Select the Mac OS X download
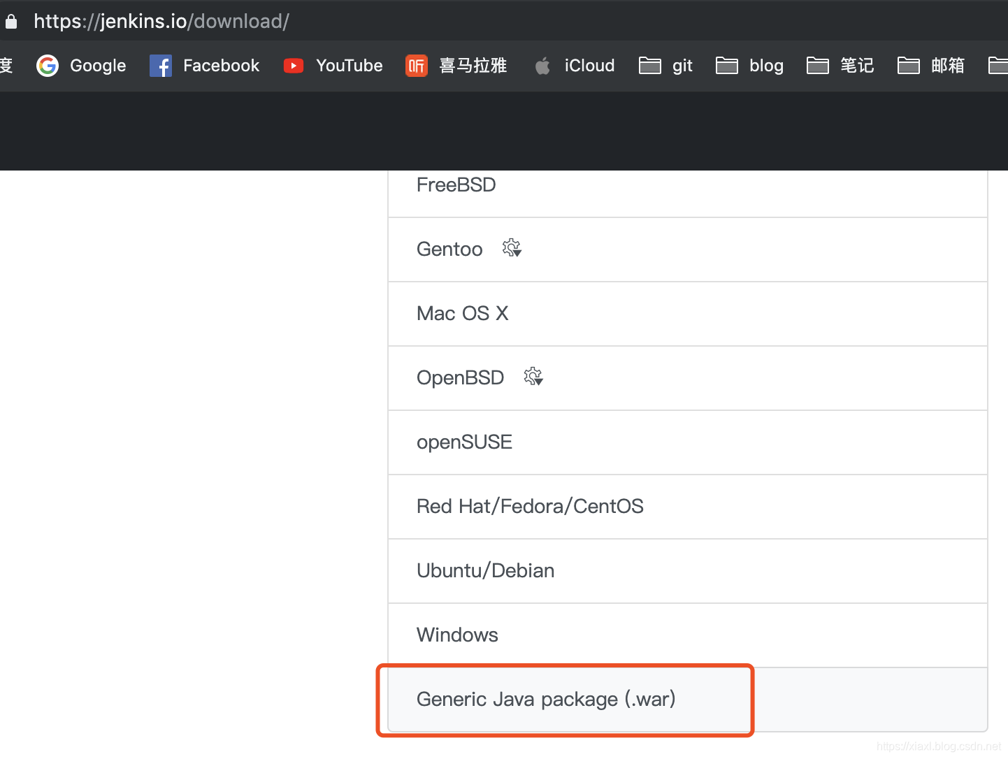Screen dimensions: 1008x759 (462, 313)
